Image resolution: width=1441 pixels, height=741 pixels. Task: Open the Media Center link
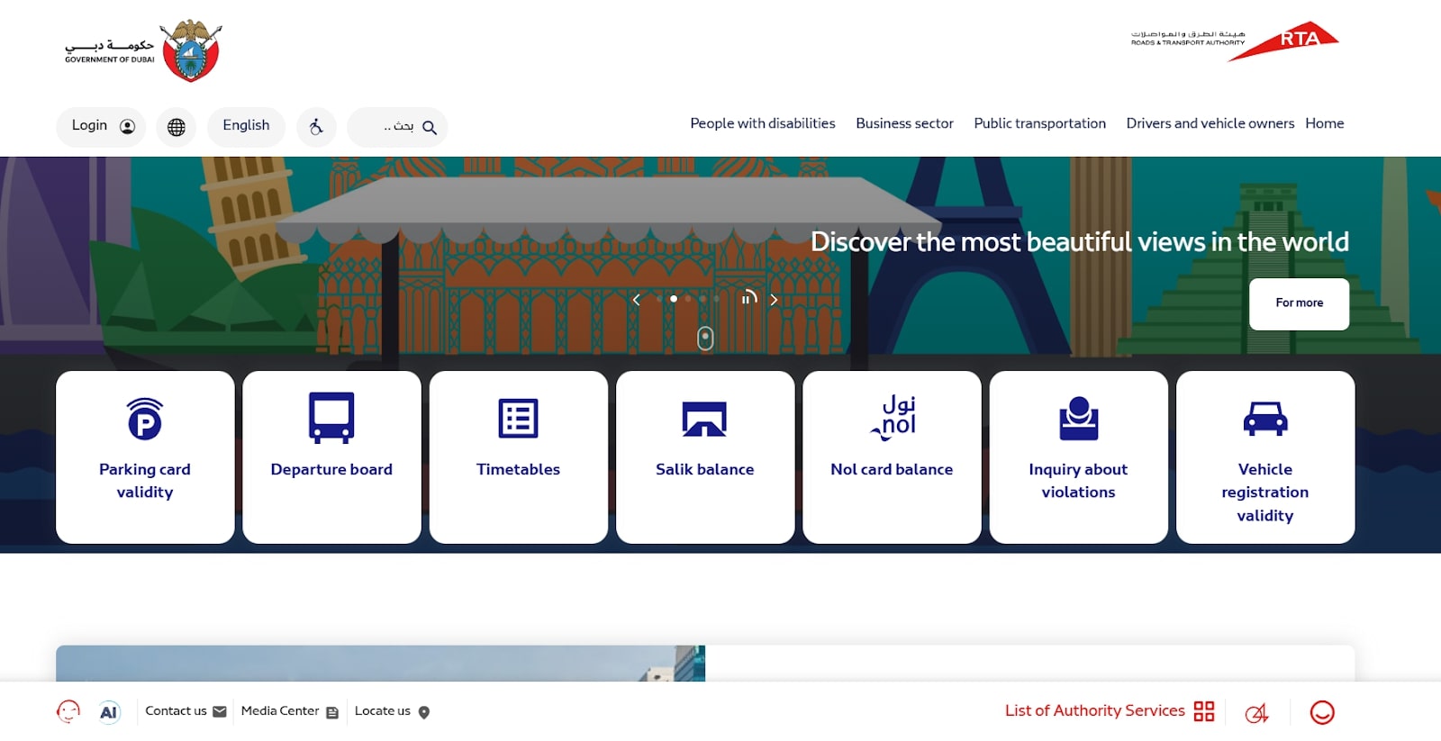point(290,711)
